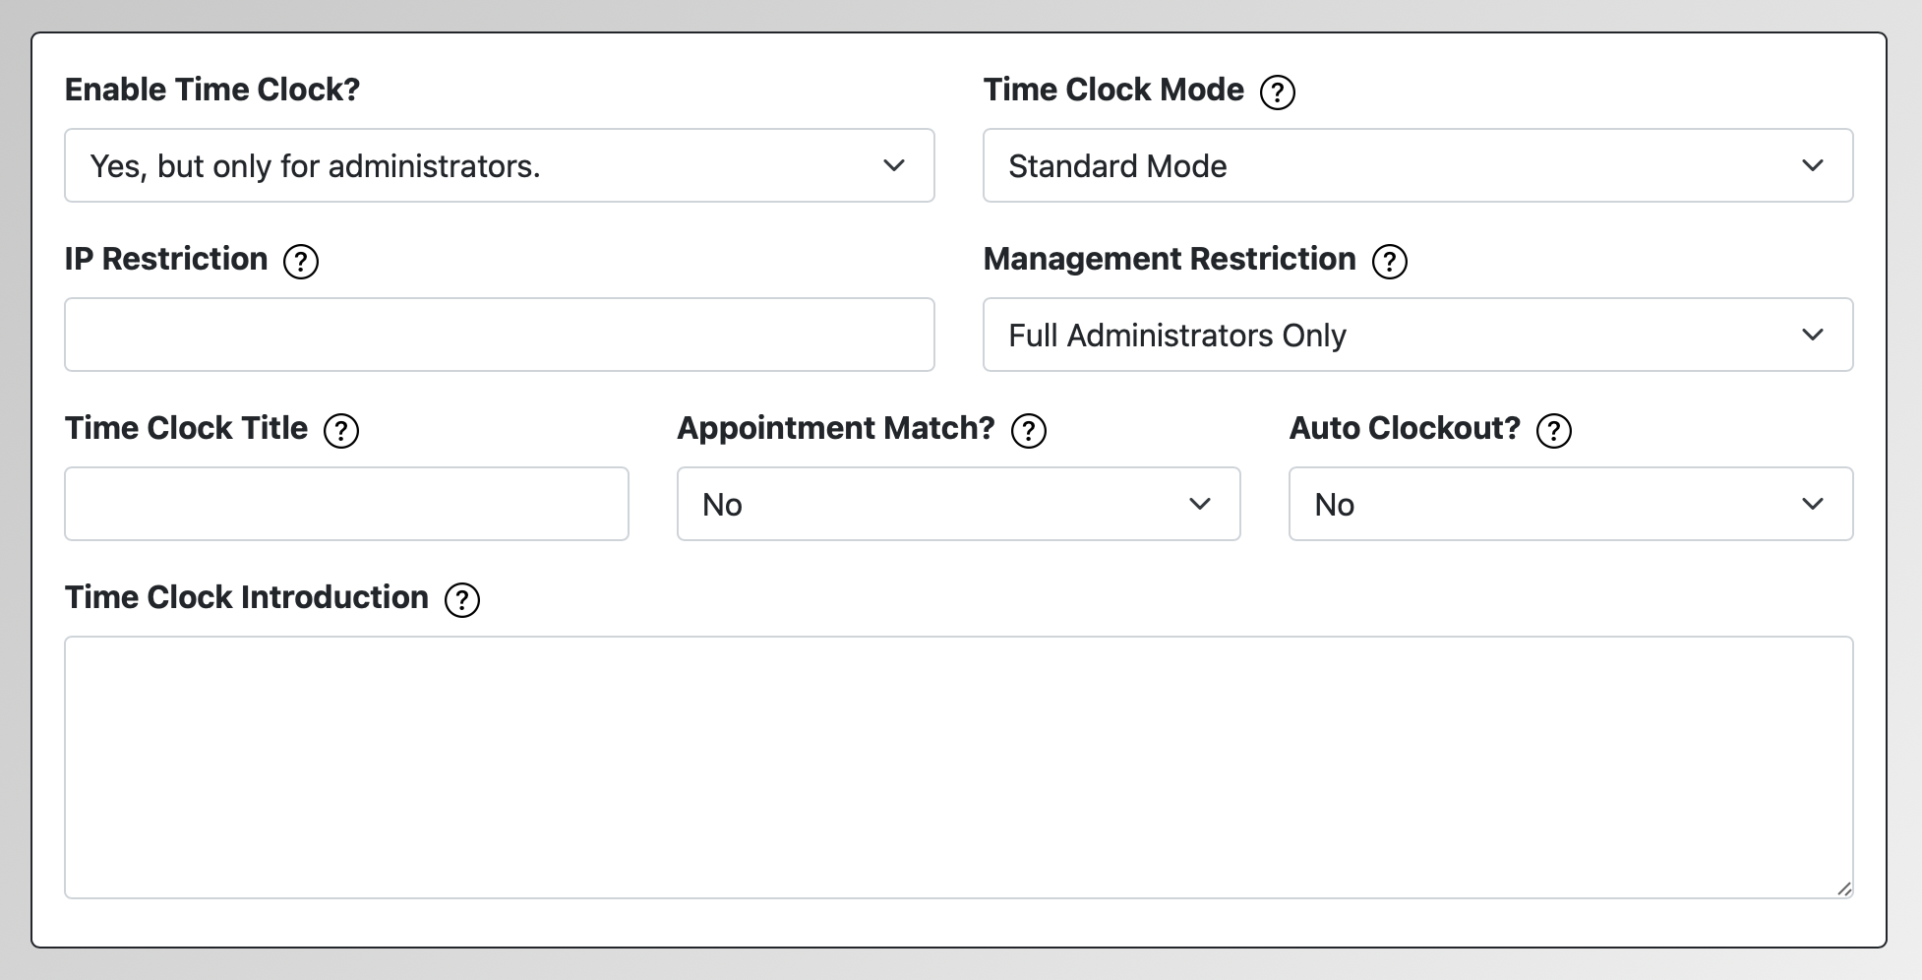The image size is (1922, 980).
Task: Click help icon next to Time Clock Mode
Action: (1277, 92)
